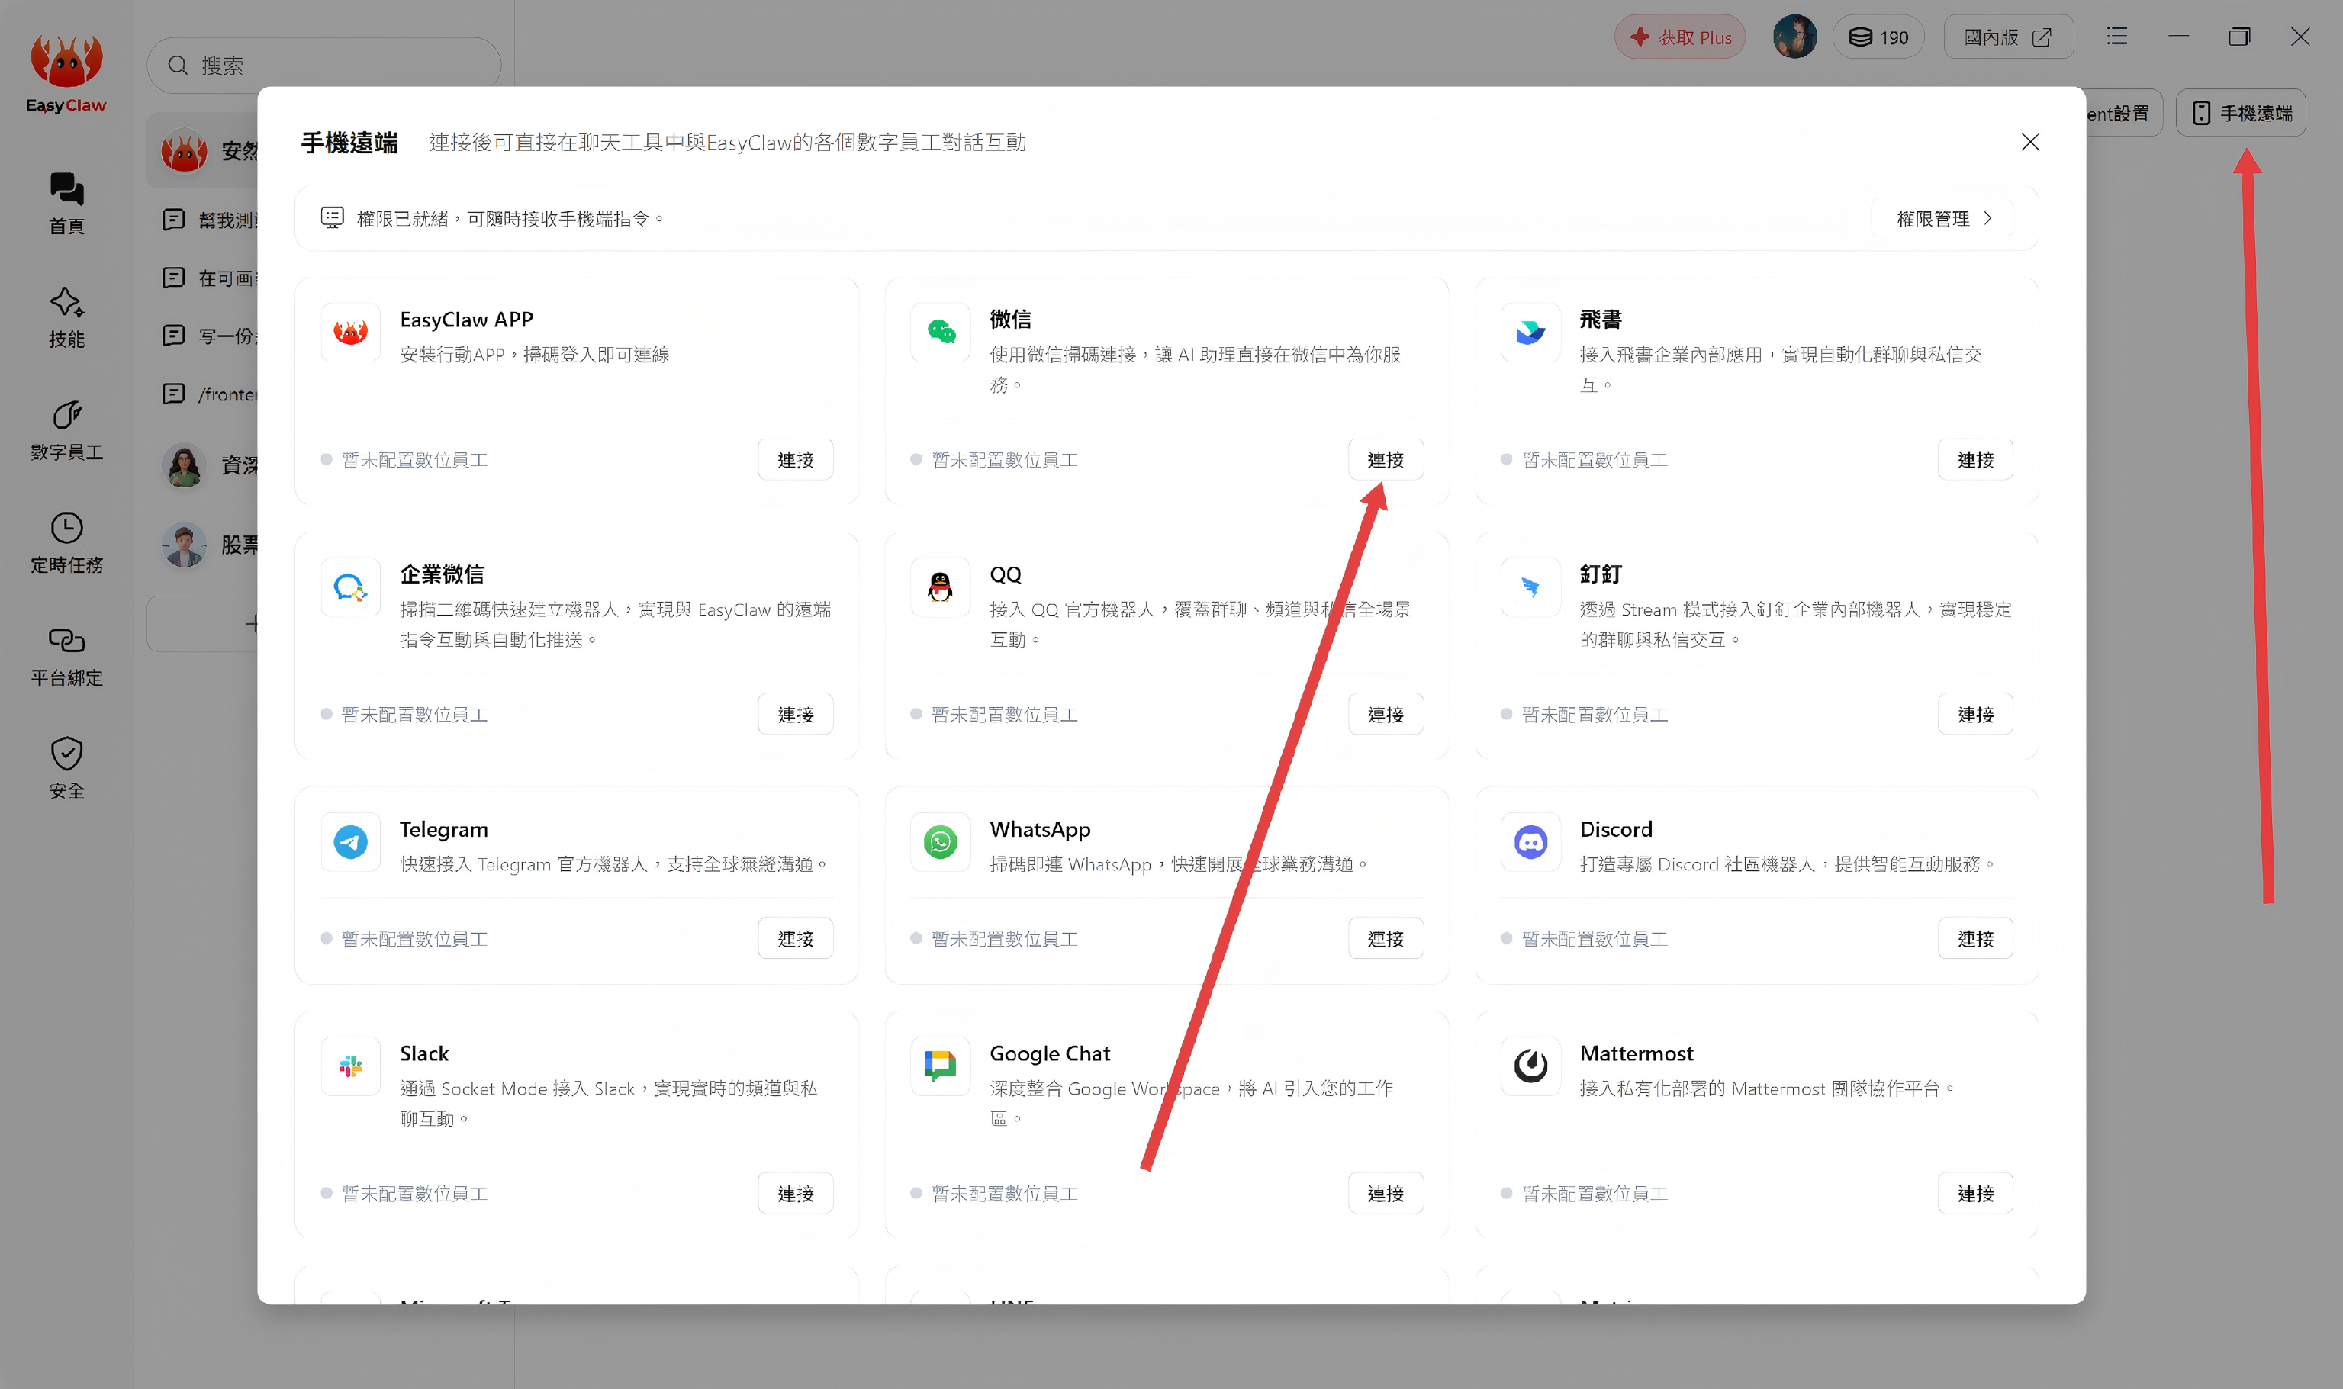Connect Telegram via its 連接 button
Screen dimensions: 2343x1389
tap(795, 938)
